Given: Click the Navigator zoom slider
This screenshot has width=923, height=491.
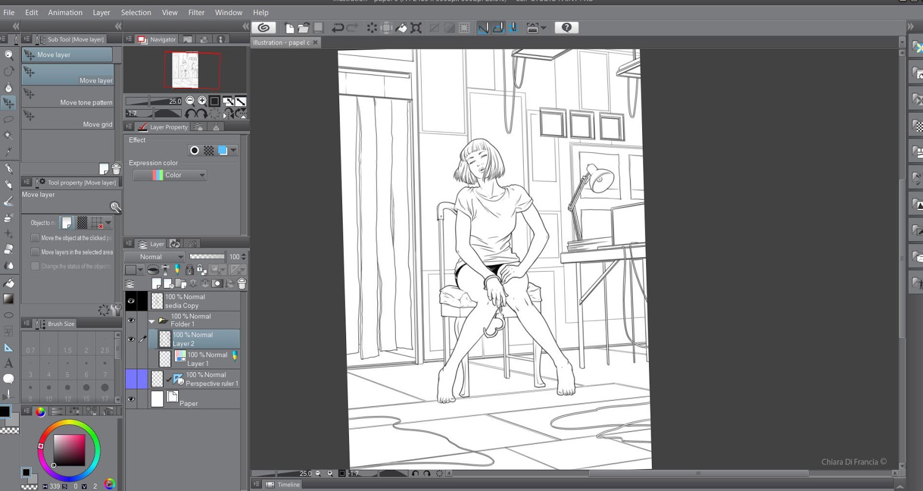Looking at the screenshot, I should coord(155,101).
